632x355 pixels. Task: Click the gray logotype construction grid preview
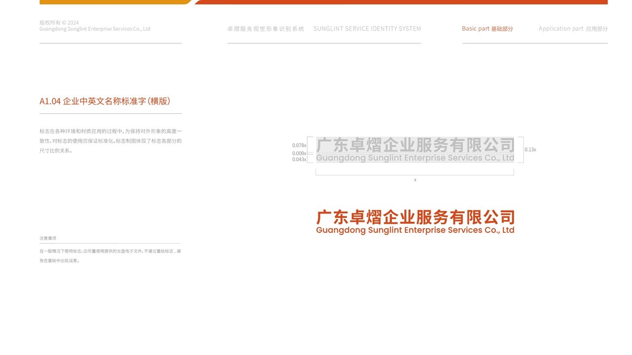(415, 149)
